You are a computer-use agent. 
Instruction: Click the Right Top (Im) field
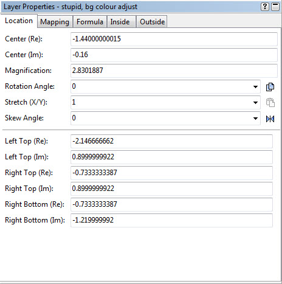[x=171, y=189]
